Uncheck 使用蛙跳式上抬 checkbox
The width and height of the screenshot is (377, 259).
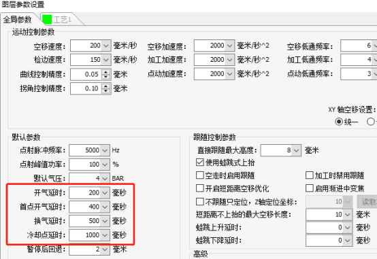coord(200,162)
